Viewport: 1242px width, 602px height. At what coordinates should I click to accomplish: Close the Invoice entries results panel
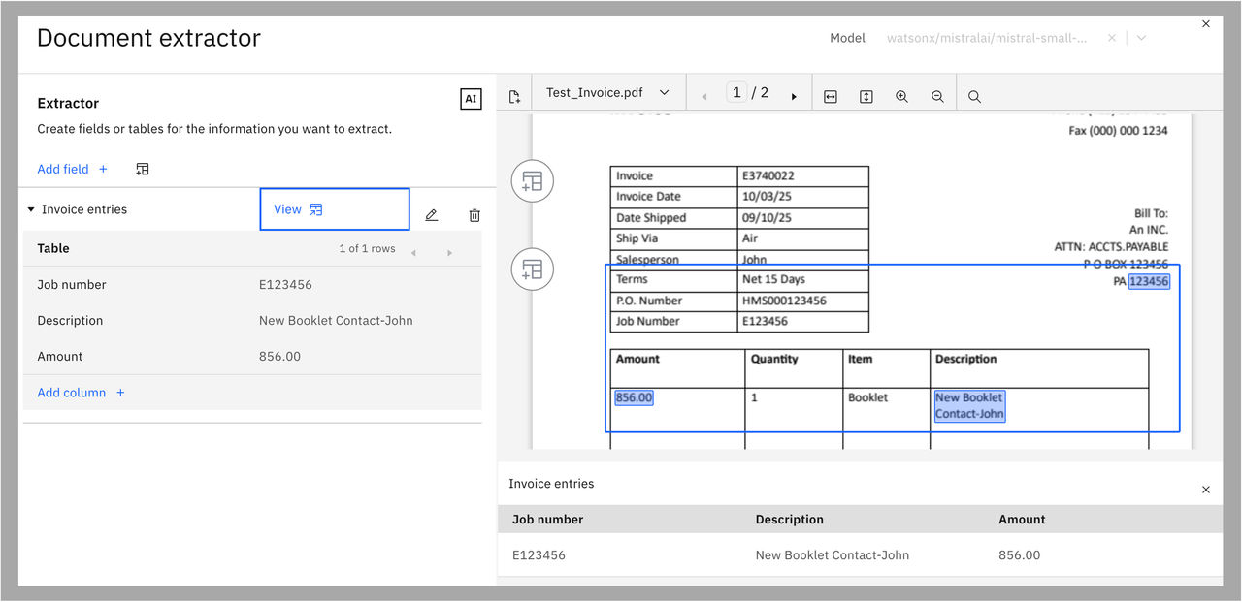coord(1206,490)
